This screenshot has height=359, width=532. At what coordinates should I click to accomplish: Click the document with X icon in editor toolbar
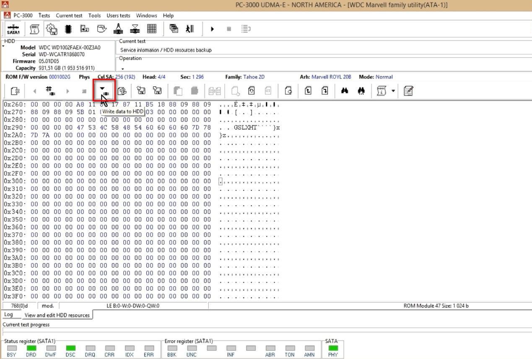click(x=15, y=90)
